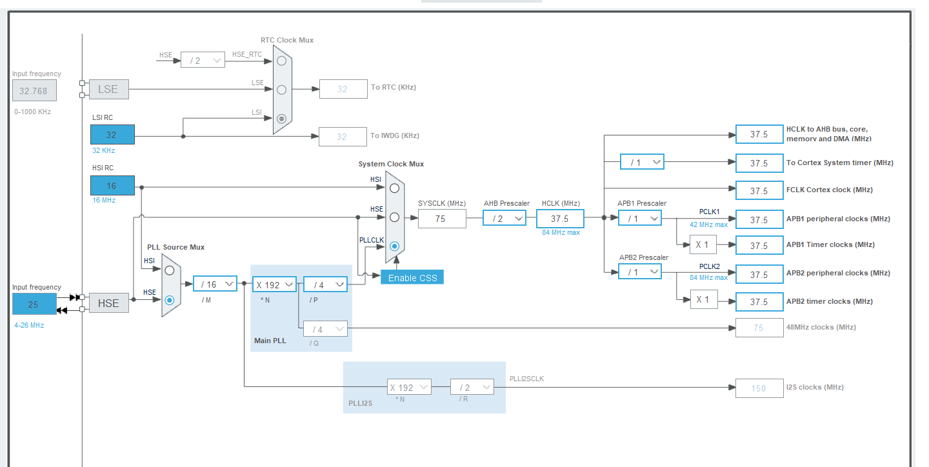Open Main PLL multiplier X 192 dropdown
Image resolution: width=929 pixels, height=467 pixels.
tap(274, 284)
